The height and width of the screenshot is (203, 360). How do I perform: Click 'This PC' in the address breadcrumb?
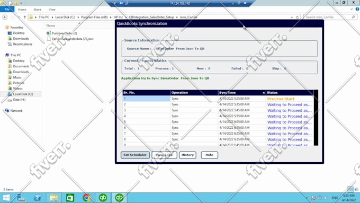44,17
